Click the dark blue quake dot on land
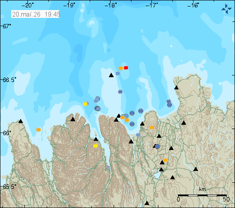This screenshot has height=208, width=235. click(x=157, y=146)
